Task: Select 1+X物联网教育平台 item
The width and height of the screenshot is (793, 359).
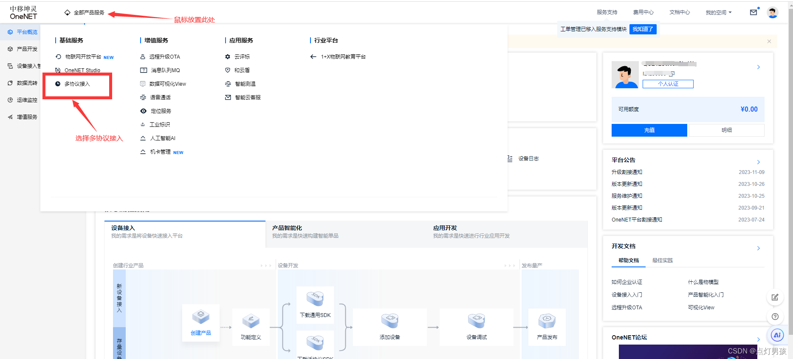Action: (338, 57)
